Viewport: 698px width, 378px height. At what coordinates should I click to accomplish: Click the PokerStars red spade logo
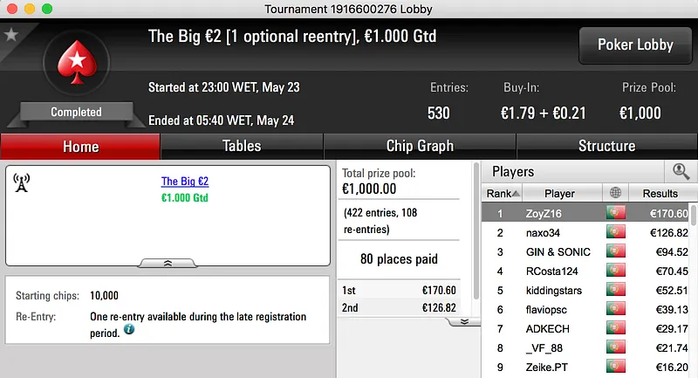pos(76,67)
